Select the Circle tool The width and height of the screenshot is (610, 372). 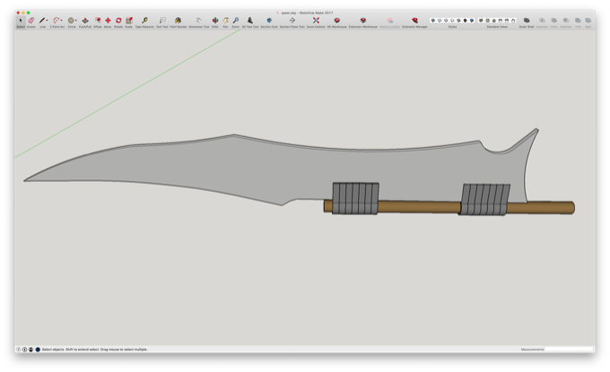(x=71, y=21)
